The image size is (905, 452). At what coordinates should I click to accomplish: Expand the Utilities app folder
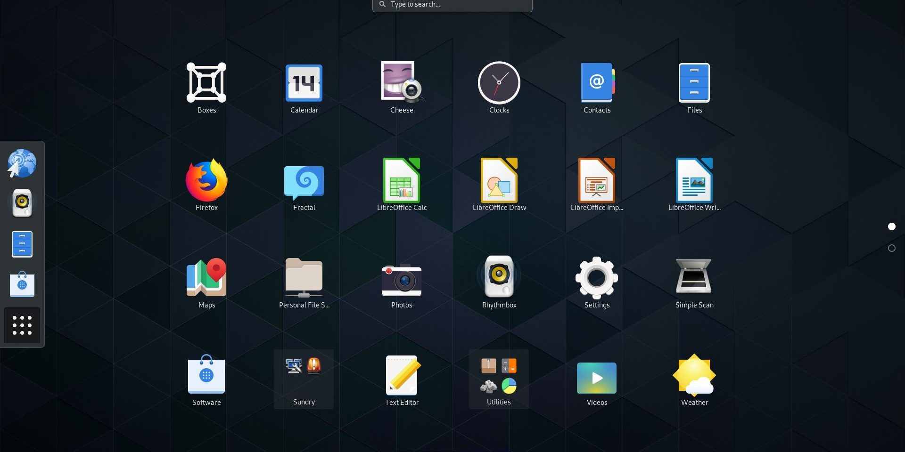tap(499, 379)
